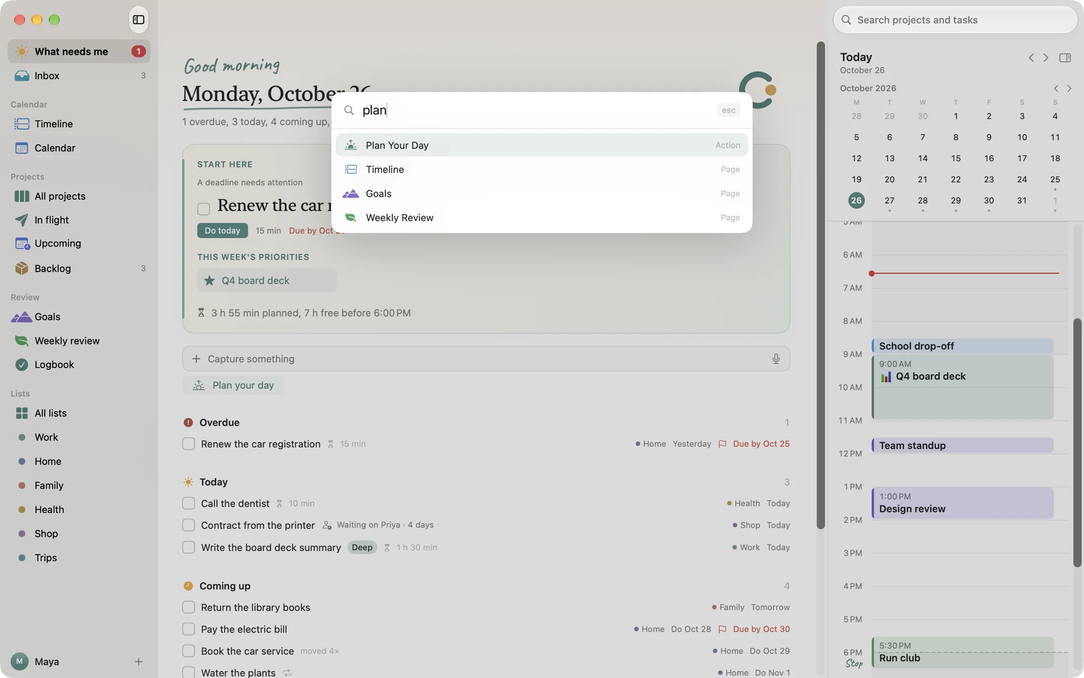Click the Capture something input
Viewport: 1084px width, 678px height.
coord(486,359)
